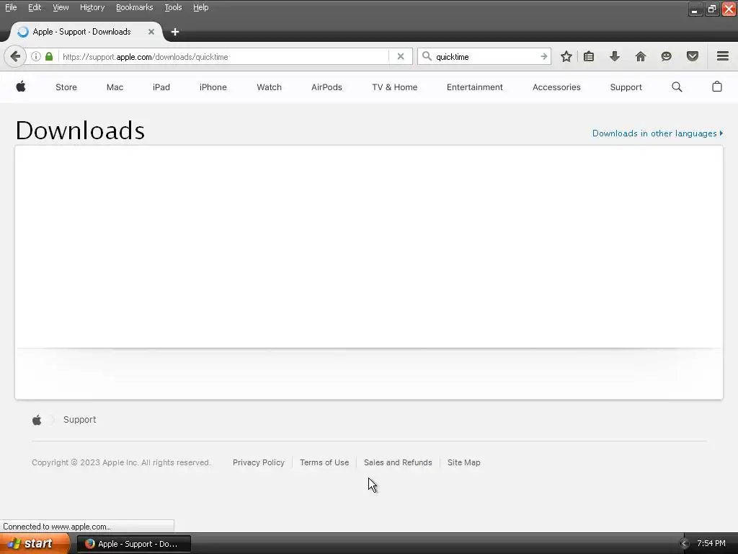The width and height of the screenshot is (738, 554).
Task: Stop loading with the address bar X
Action: [x=401, y=56]
